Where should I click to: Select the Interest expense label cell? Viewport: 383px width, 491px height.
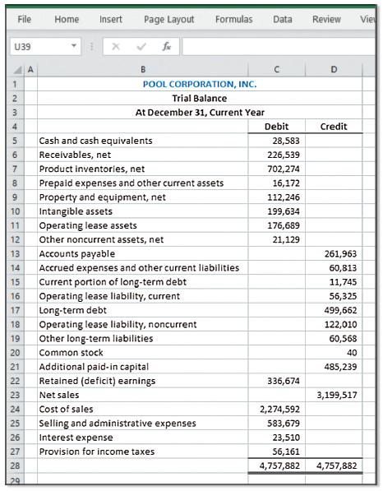click(x=143, y=438)
